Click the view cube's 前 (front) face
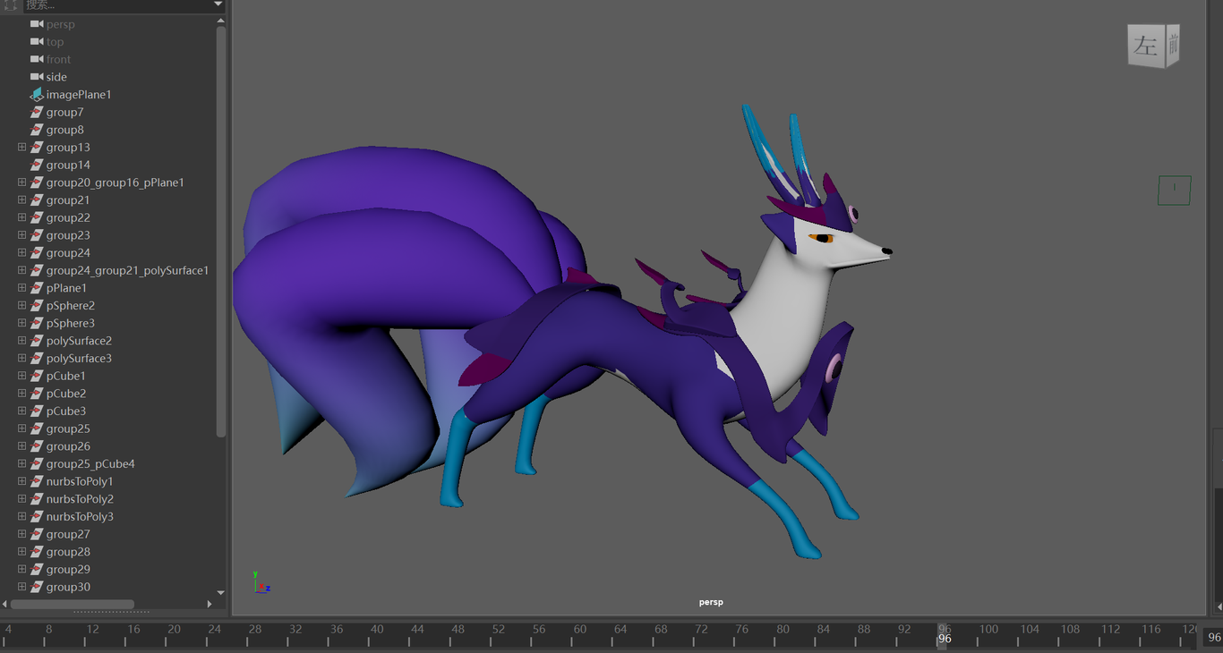Screen dimensions: 1223x653 (1172, 44)
